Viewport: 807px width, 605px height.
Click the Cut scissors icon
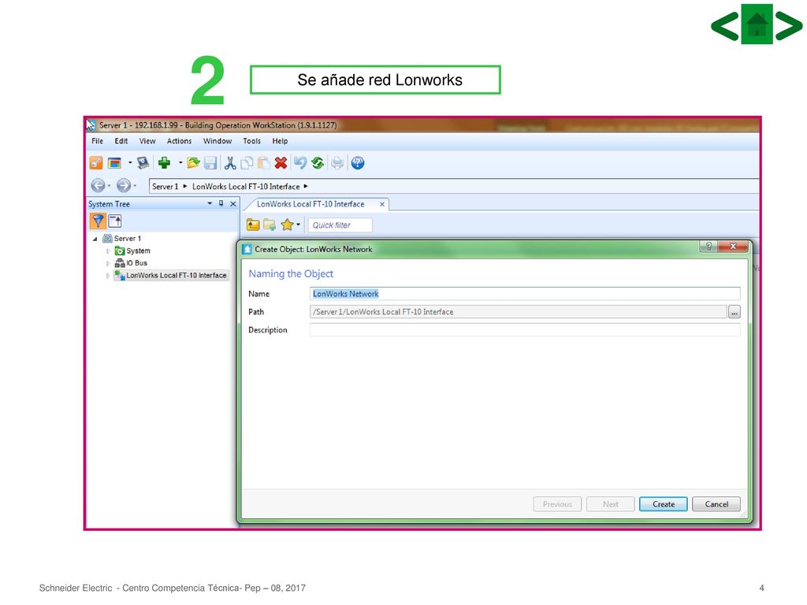tap(230, 163)
